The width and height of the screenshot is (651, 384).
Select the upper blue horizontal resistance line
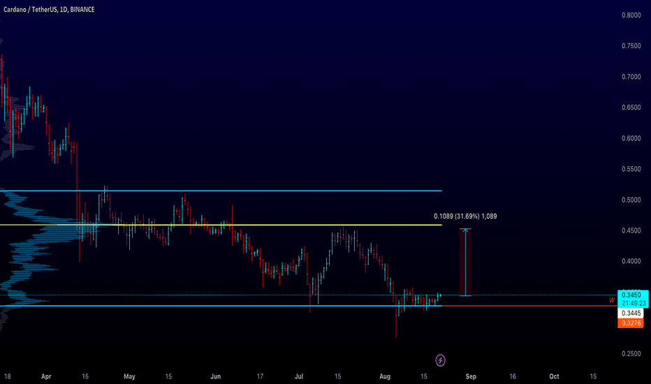coord(221,191)
